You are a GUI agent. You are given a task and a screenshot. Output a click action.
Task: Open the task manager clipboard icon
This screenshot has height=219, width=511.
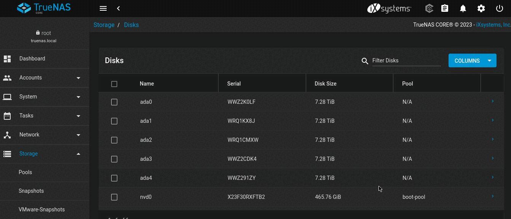tap(444, 8)
